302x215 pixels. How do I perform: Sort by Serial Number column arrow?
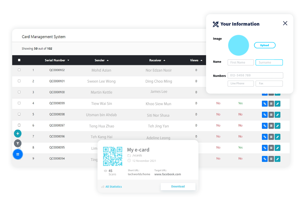click(68, 60)
